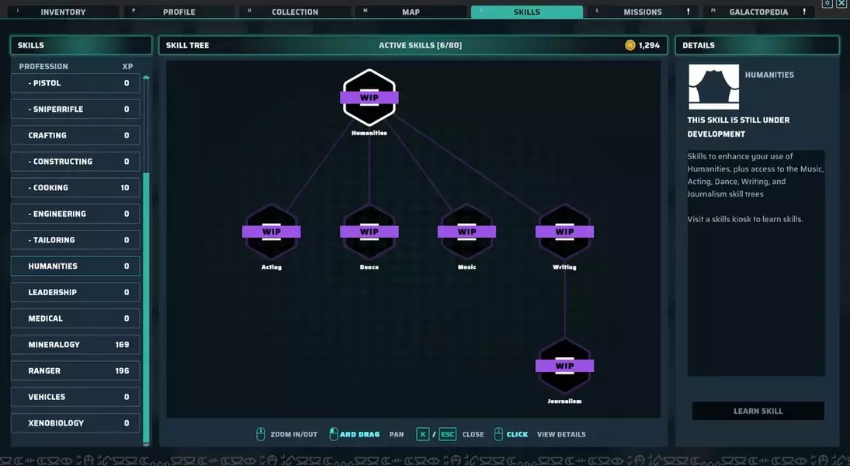Select the Tailoring profession row
This screenshot has height=466, width=850.
pyautogui.click(x=75, y=240)
